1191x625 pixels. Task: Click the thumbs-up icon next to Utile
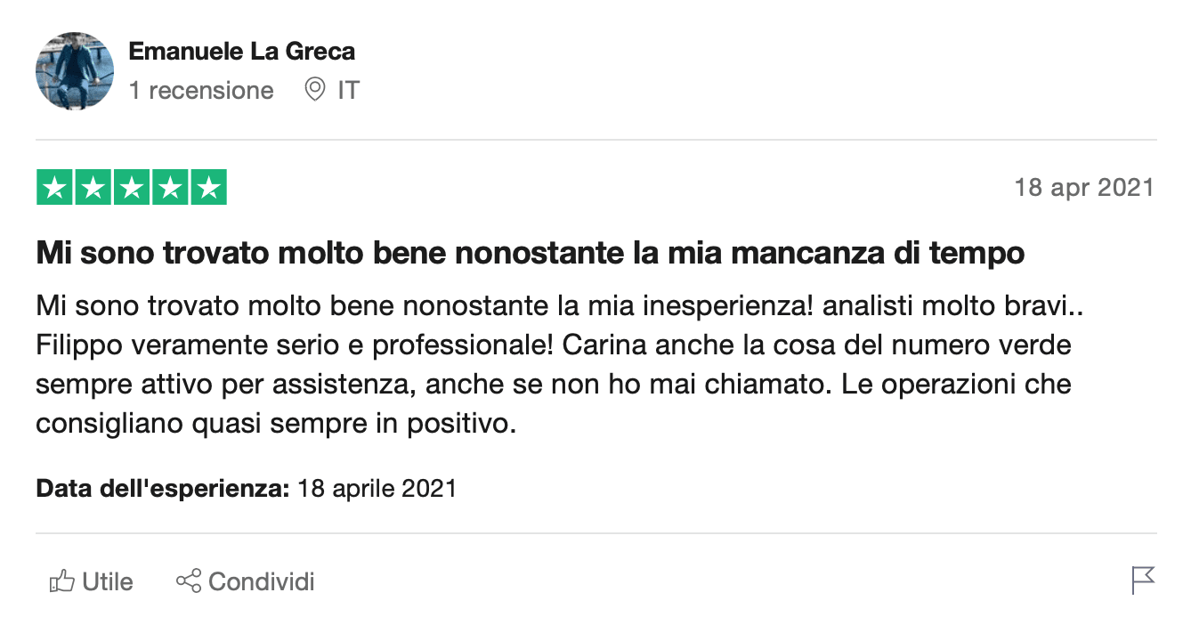pyautogui.click(x=61, y=582)
